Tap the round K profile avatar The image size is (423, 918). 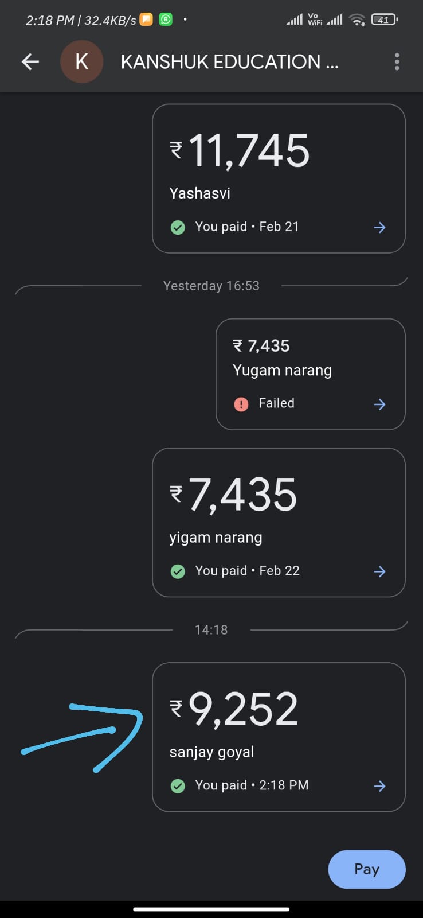tap(82, 62)
